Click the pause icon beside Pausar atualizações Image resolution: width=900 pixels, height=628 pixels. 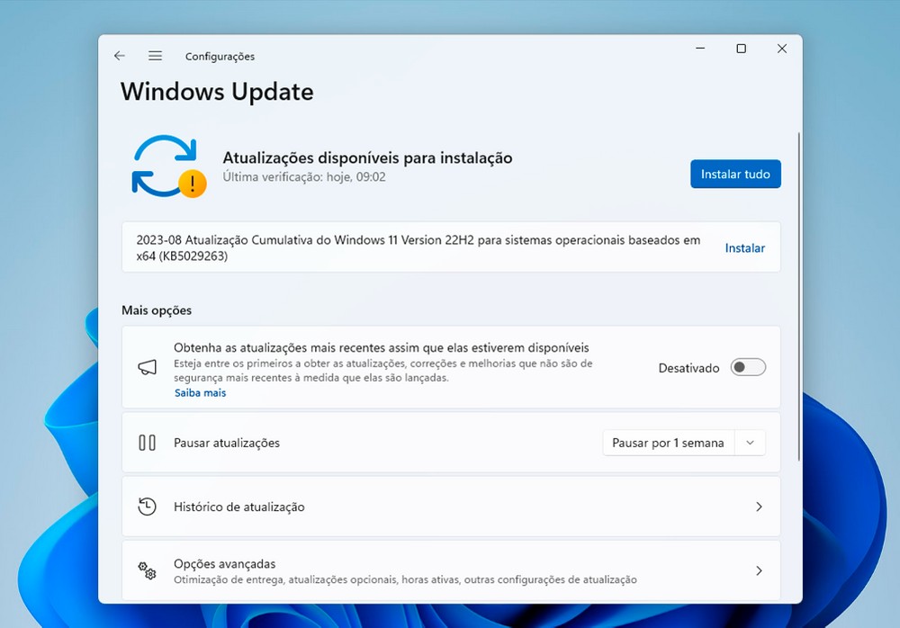click(147, 443)
